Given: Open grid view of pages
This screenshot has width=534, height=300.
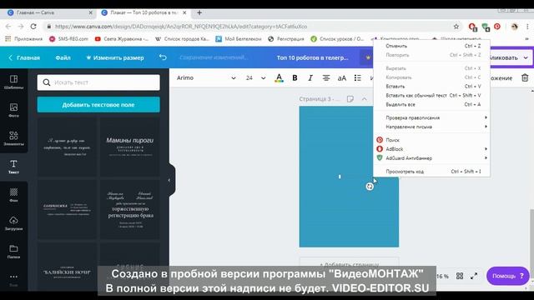Looking at the screenshot, I should pyautogui.click(x=460, y=276).
